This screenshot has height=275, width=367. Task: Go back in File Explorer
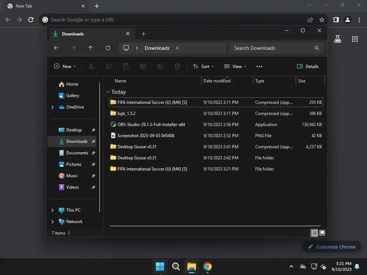click(x=56, y=48)
